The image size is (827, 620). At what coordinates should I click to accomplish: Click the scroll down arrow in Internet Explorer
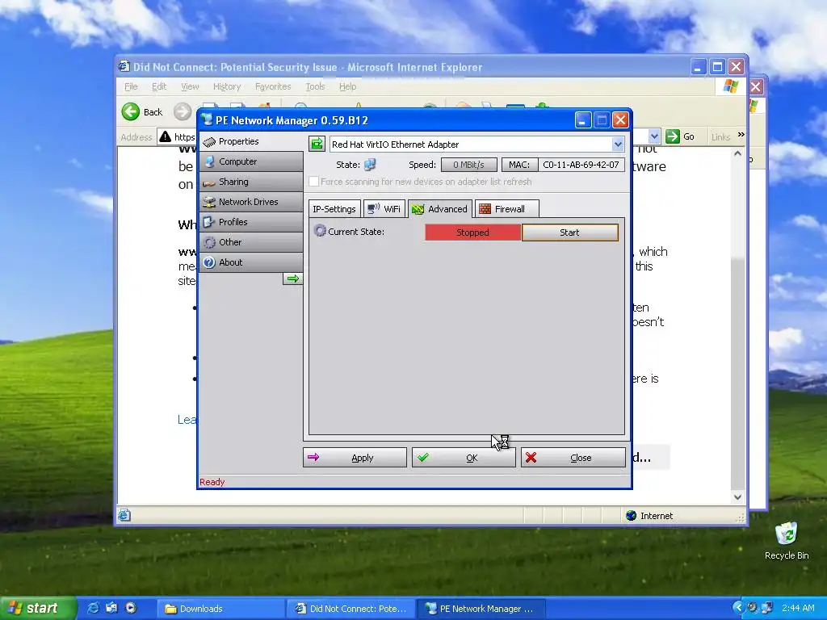(737, 496)
